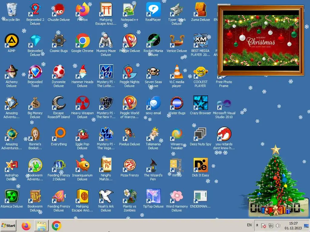
Task: Click the Cosmic Bugs gear icon
Action: coord(59,41)
